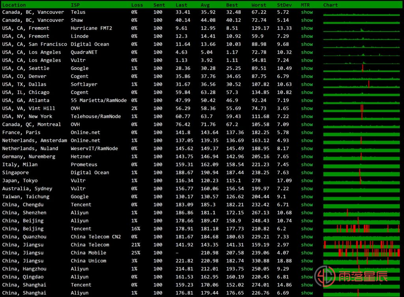Click show for France, Paris Online.net
404x297 pixels.
pyautogui.click(x=307, y=133)
